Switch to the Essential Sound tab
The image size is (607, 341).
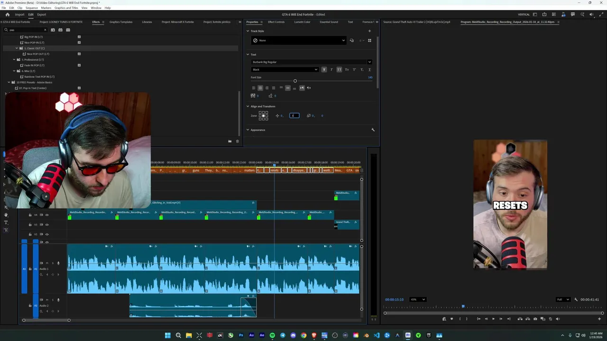329,22
